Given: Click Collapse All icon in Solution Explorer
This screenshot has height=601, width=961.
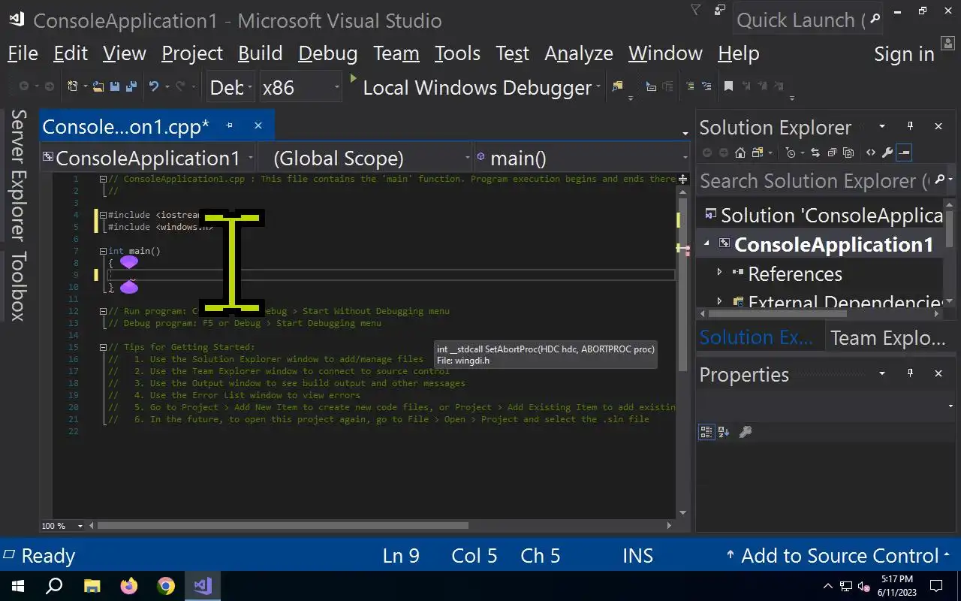Looking at the screenshot, I should coord(832,153).
